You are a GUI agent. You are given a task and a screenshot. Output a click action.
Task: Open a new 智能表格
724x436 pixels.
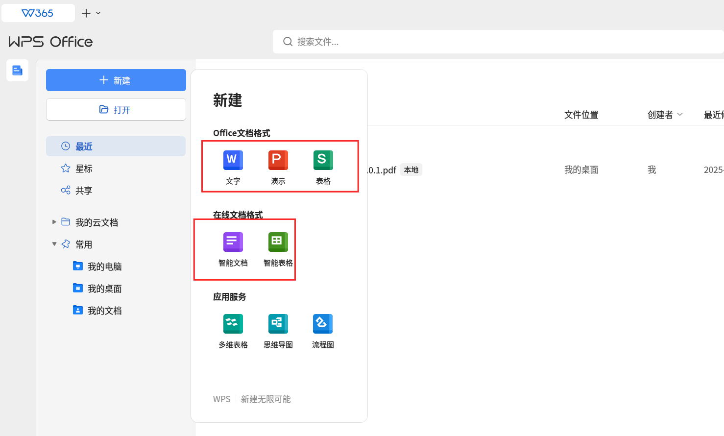pyautogui.click(x=278, y=249)
